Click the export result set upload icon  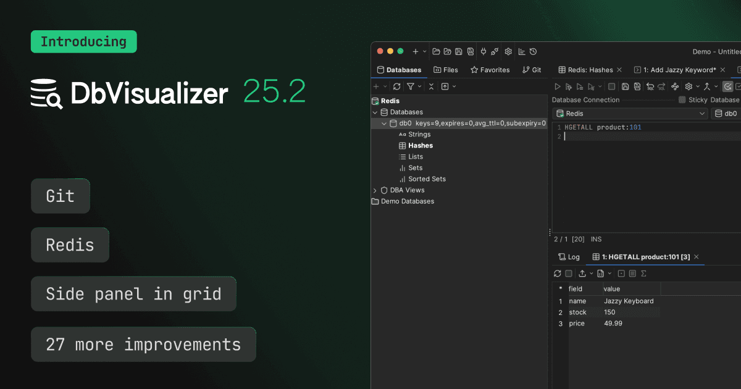pos(582,273)
